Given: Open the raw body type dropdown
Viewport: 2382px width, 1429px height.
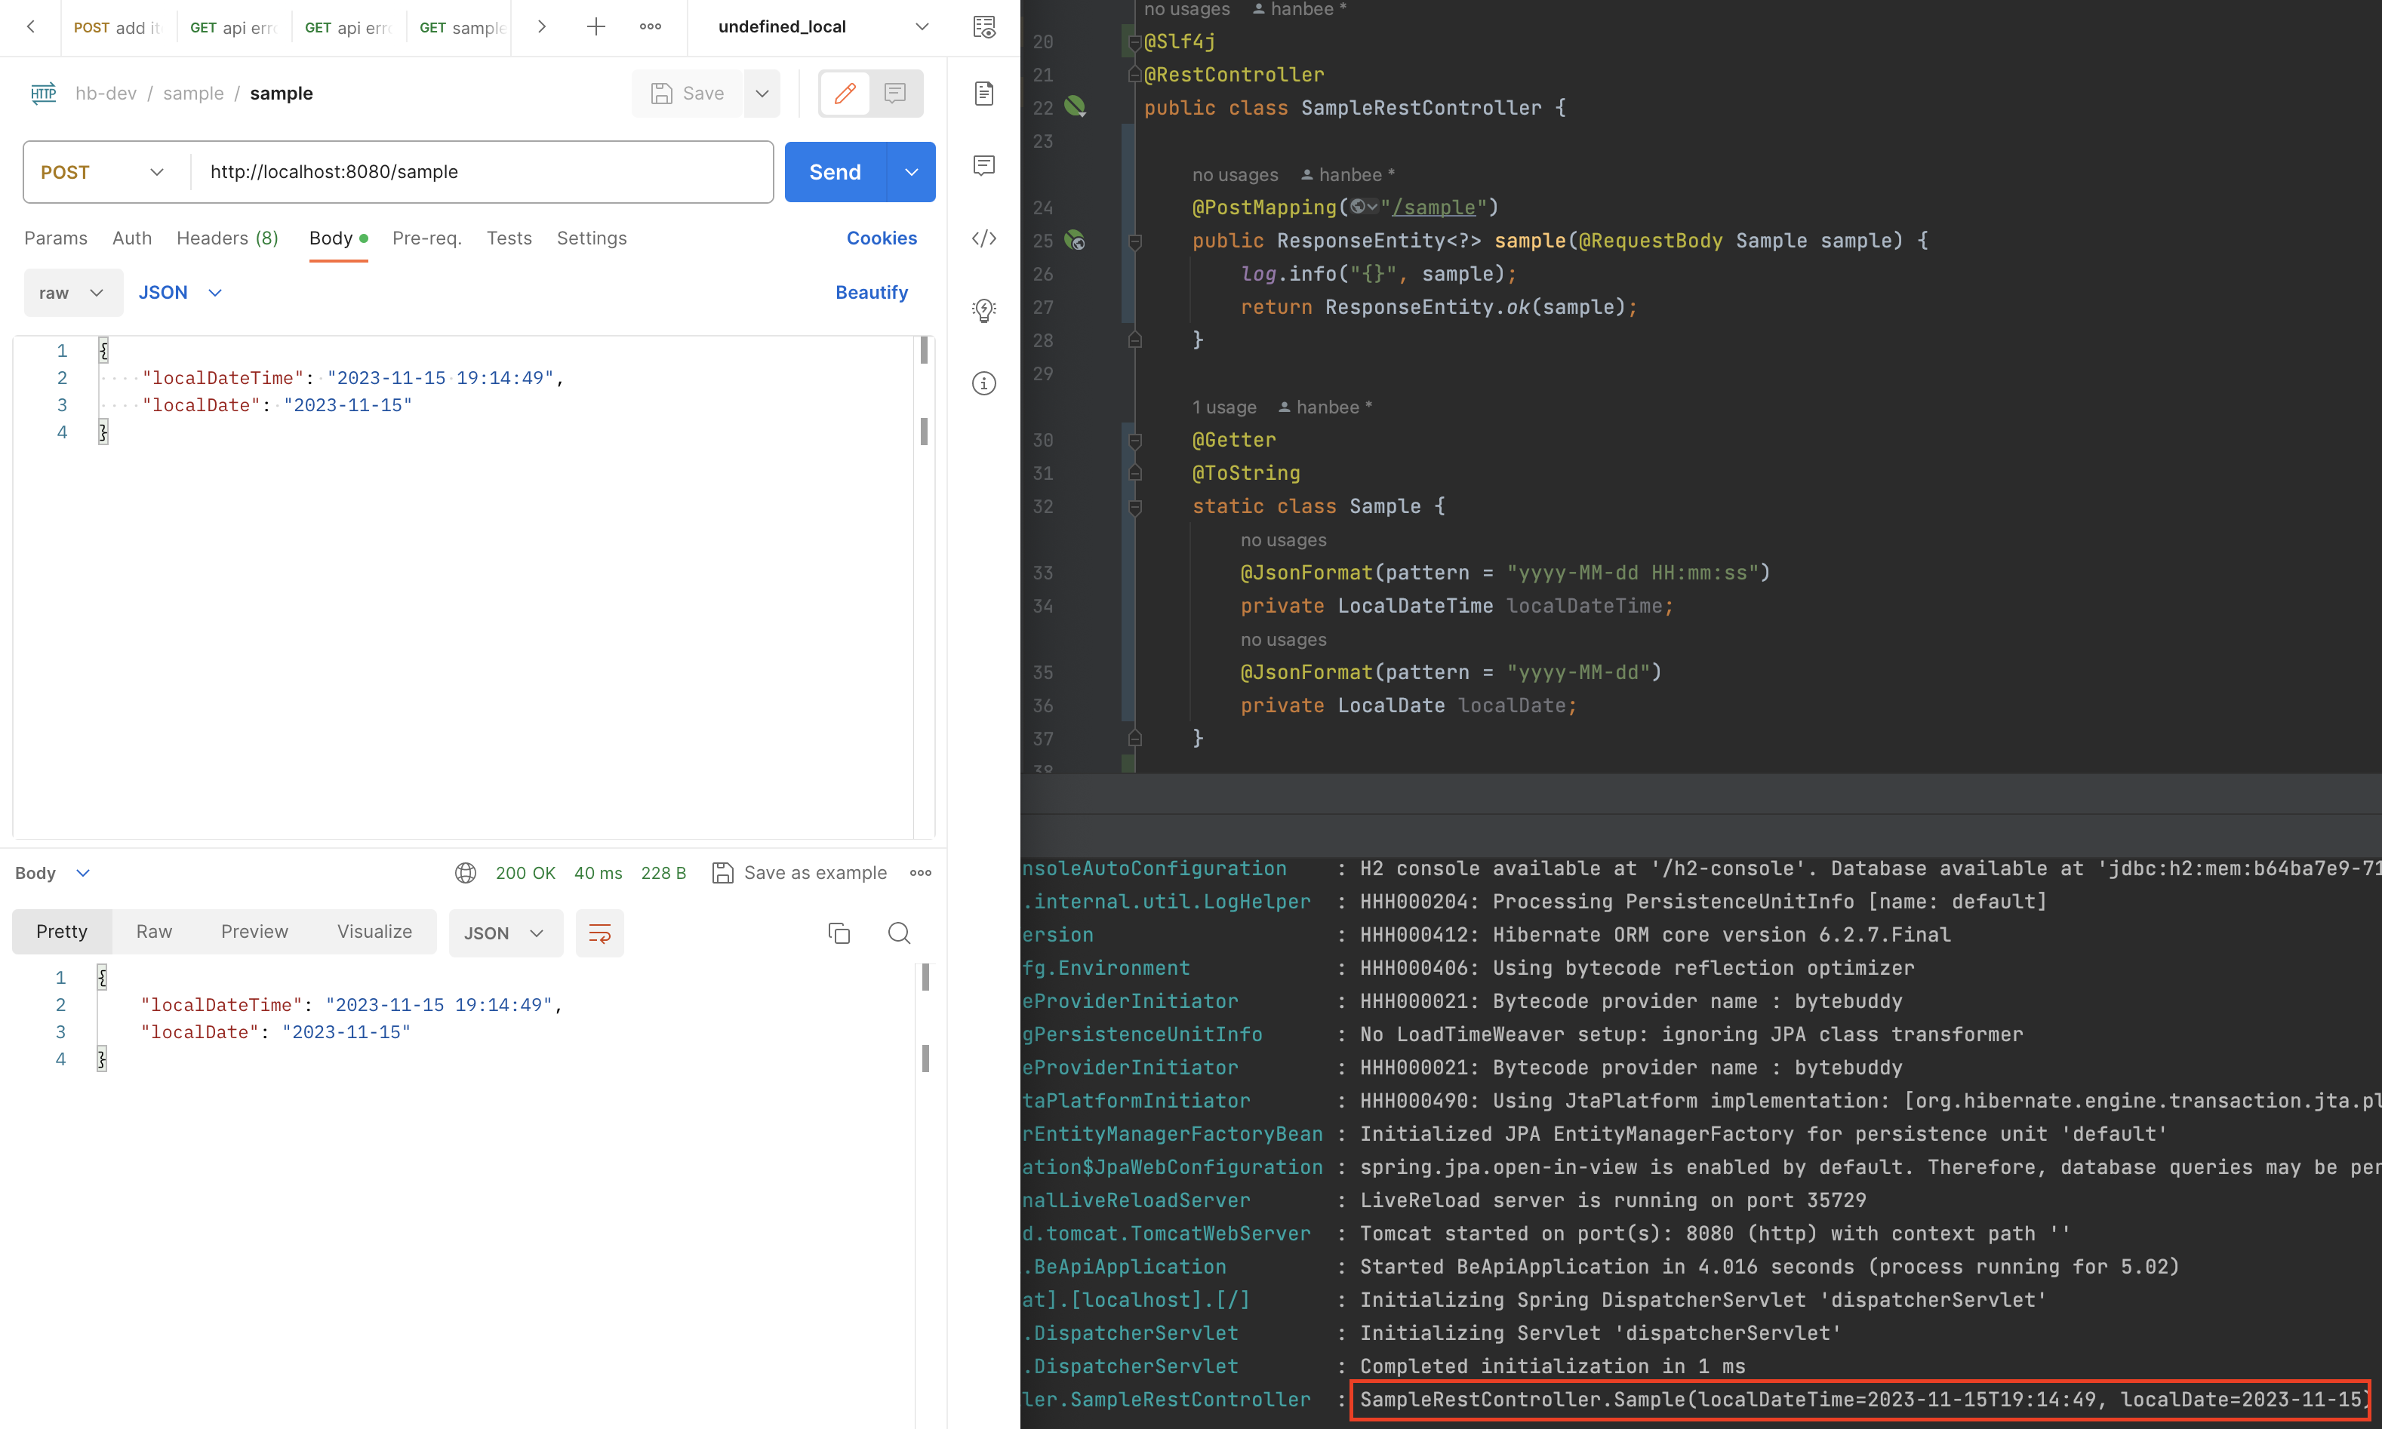Looking at the screenshot, I should [71, 293].
